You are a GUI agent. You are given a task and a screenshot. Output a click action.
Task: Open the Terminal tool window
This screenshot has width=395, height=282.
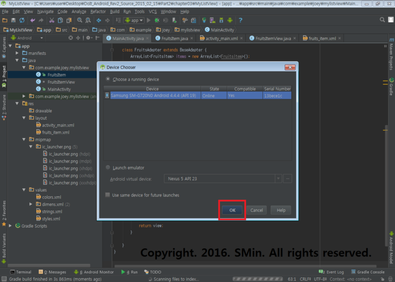coord(21,272)
